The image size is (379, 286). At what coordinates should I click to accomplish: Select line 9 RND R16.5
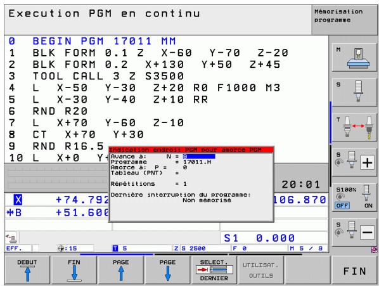point(56,146)
